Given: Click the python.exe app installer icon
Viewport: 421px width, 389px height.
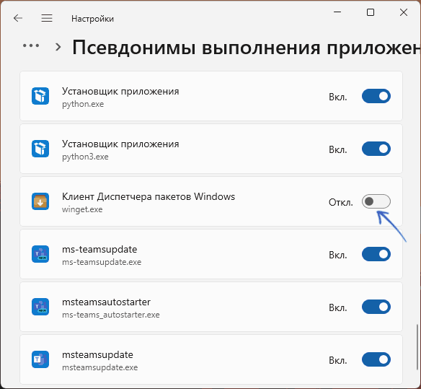Looking at the screenshot, I should 40,96.
